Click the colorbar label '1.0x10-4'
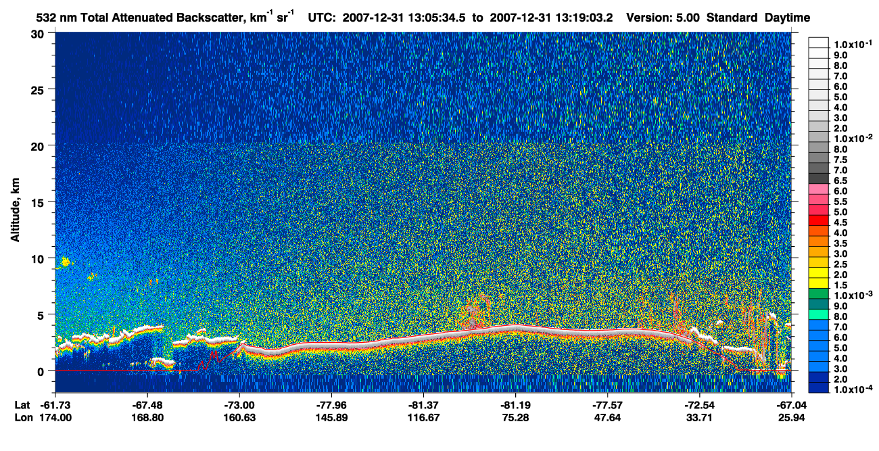Viewport: 879px width, 451px height. tap(852, 389)
